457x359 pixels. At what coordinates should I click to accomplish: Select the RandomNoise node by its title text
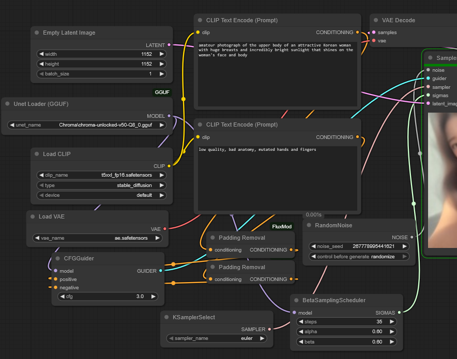point(333,225)
